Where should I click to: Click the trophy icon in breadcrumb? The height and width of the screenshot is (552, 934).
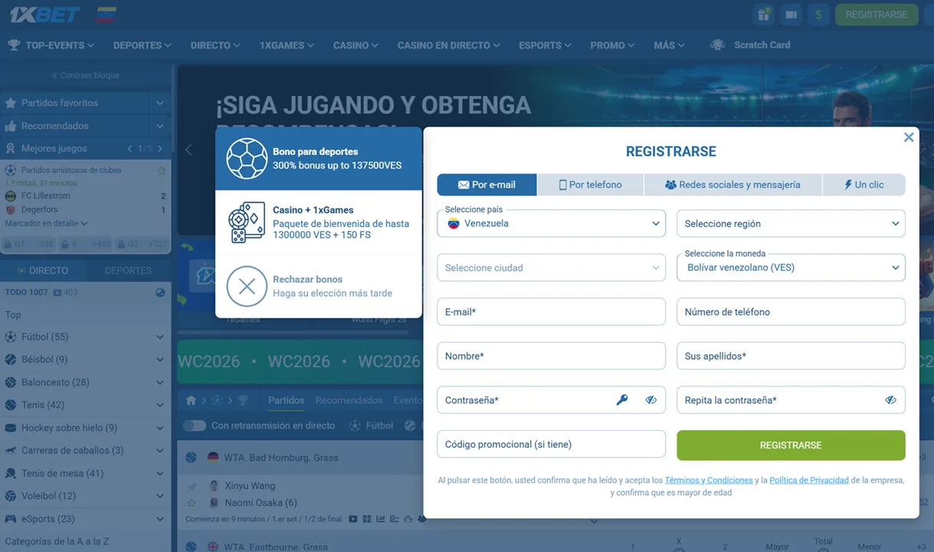point(243,400)
